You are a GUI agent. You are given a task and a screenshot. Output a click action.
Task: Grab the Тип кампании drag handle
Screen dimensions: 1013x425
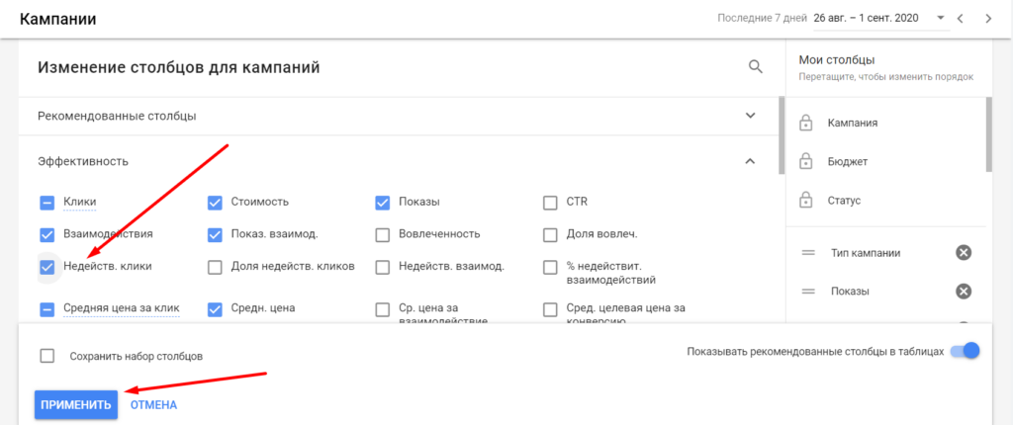pos(807,253)
